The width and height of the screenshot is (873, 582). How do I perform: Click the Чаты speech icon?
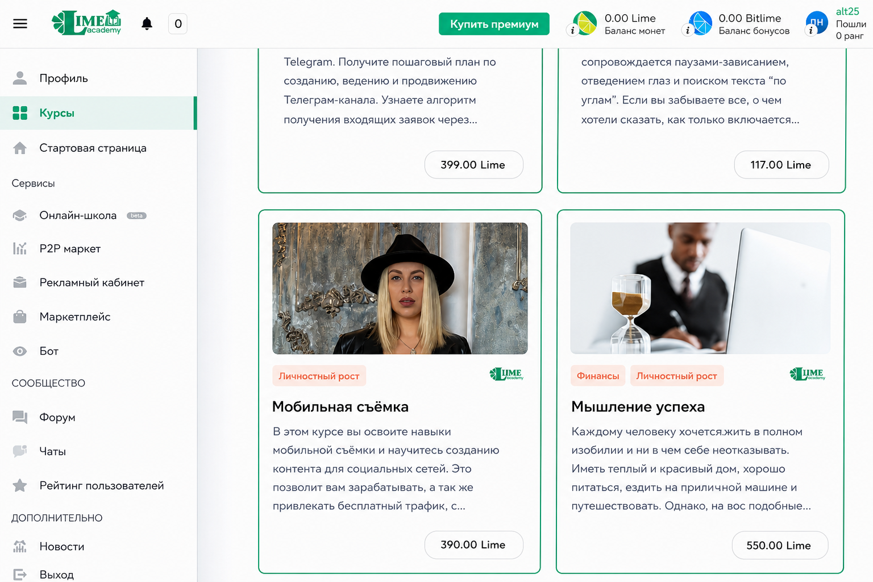tap(20, 451)
